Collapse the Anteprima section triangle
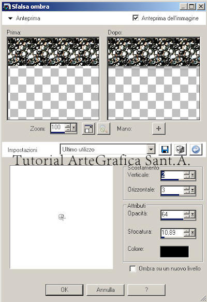The height and width of the screenshot is (302, 207). pos(10,18)
